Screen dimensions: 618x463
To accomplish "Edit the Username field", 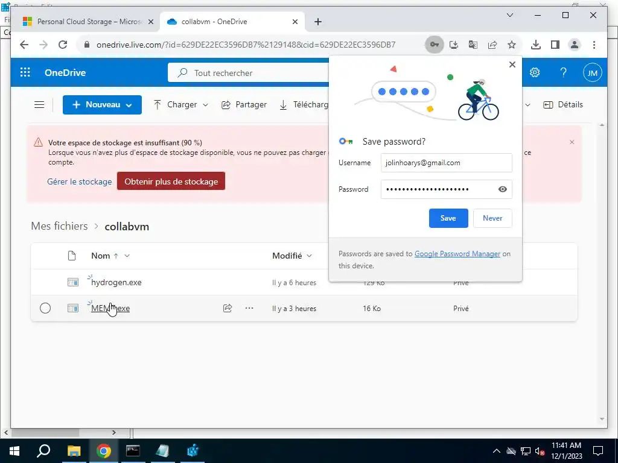I will 446,163.
